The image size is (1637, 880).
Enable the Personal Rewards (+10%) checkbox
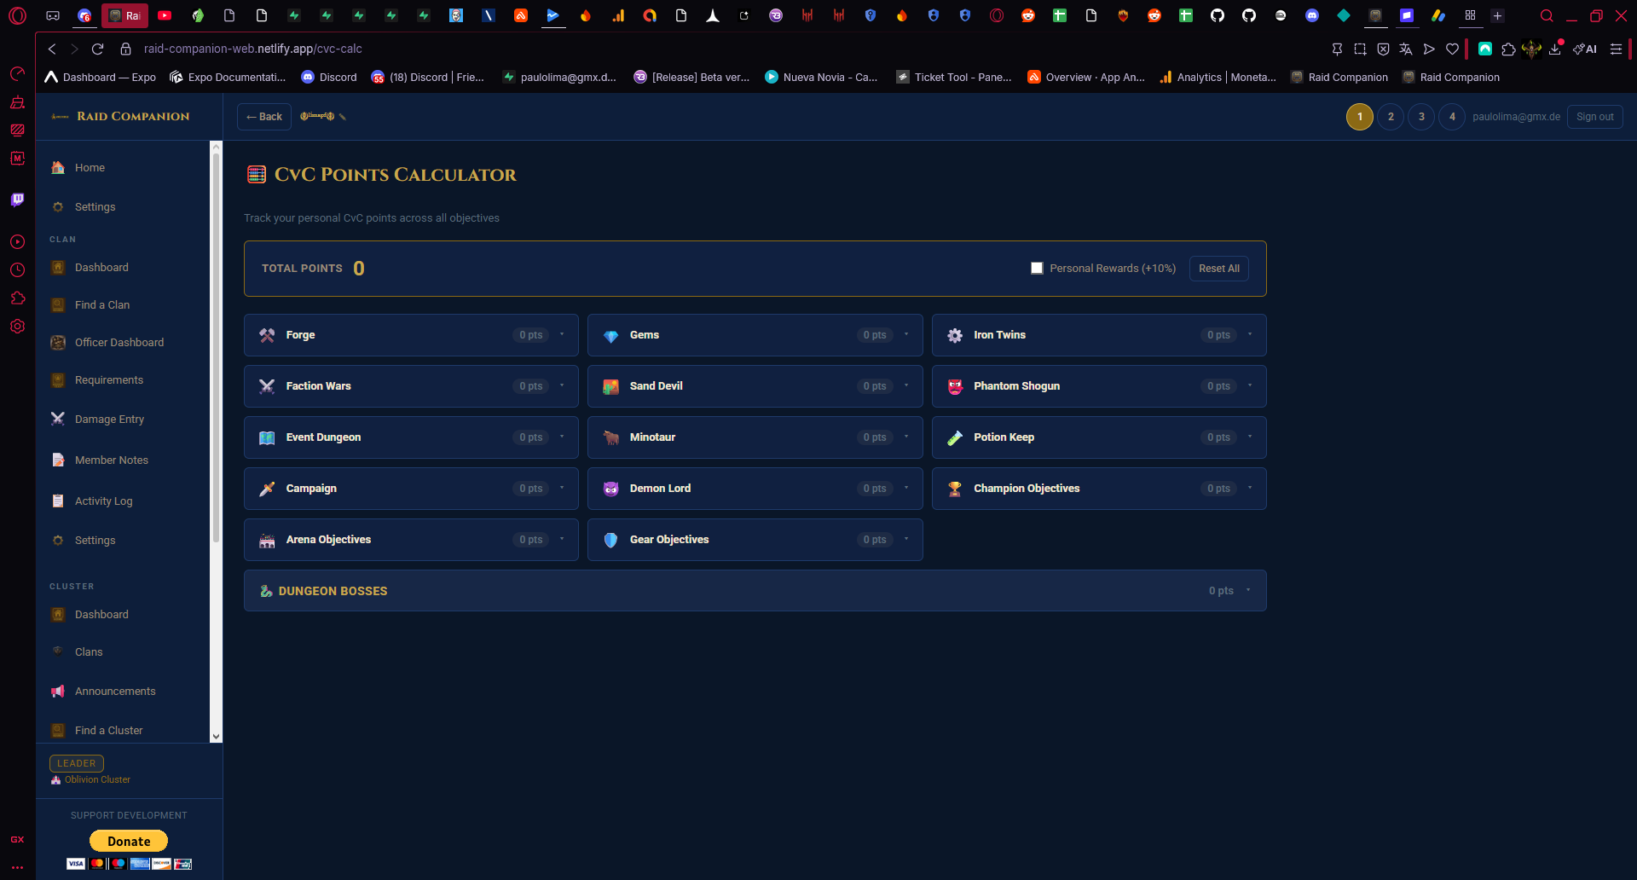[x=1037, y=268]
